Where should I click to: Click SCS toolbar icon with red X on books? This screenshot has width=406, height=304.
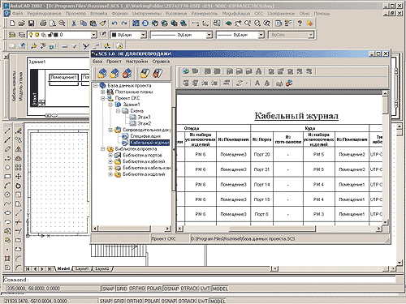pyautogui.click(x=127, y=73)
